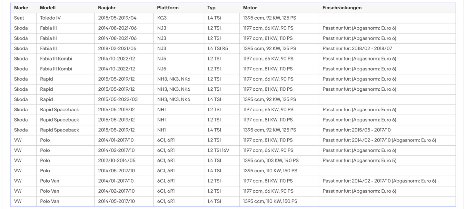Click the Einschränkungen column header

point(342,8)
